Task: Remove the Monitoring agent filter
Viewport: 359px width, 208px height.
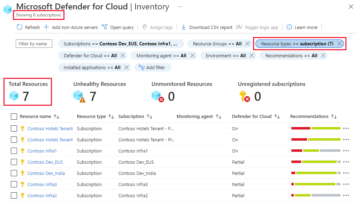Action: [192, 55]
